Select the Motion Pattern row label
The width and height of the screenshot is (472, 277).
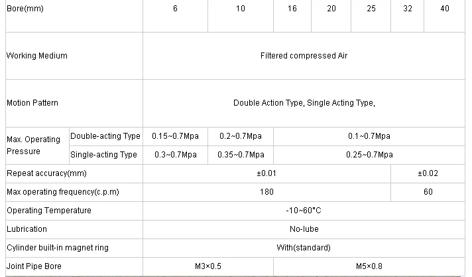click(x=32, y=103)
